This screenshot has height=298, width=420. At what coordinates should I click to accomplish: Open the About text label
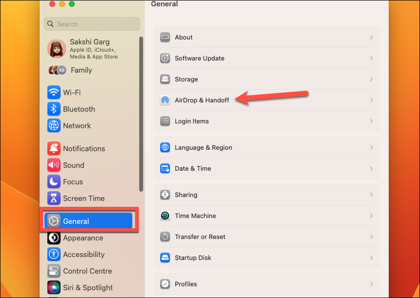click(184, 37)
